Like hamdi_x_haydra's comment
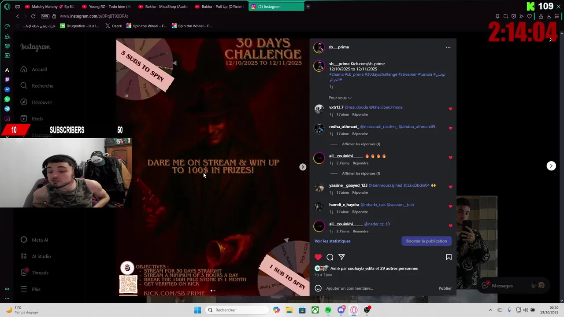This screenshot has height=317, width=564. (x=450, y=206)
